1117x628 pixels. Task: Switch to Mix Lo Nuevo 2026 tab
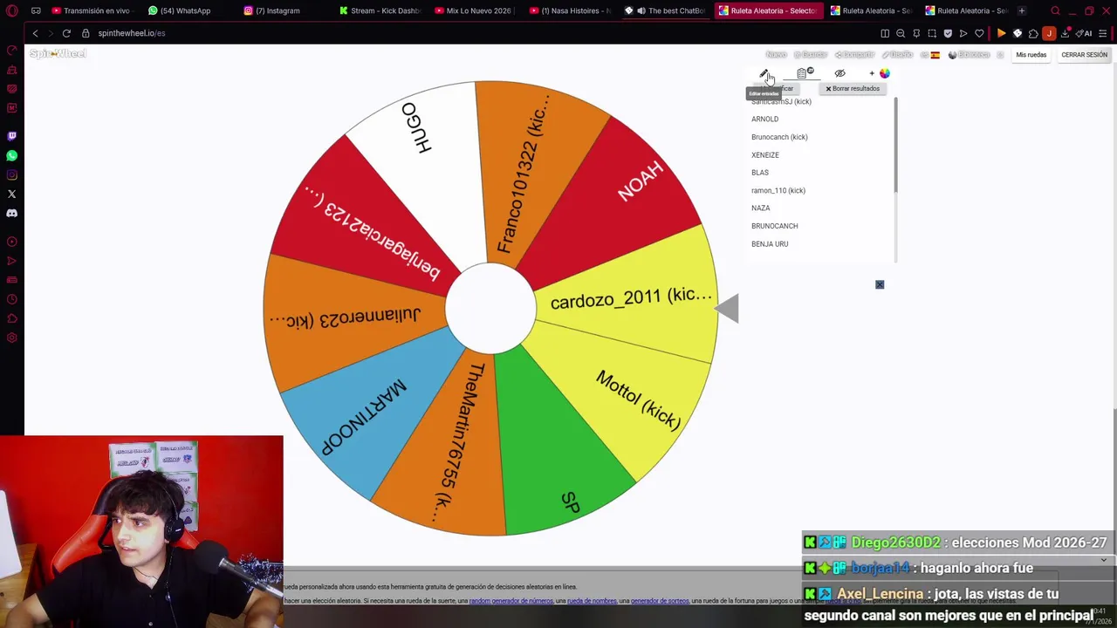point(477,10)
